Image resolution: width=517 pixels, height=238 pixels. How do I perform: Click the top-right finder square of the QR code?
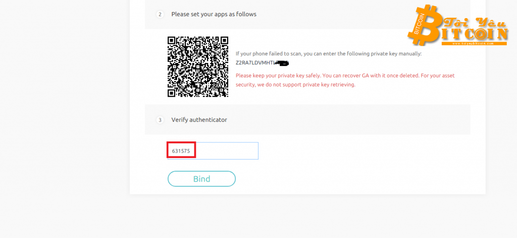(x=224, y=41)
